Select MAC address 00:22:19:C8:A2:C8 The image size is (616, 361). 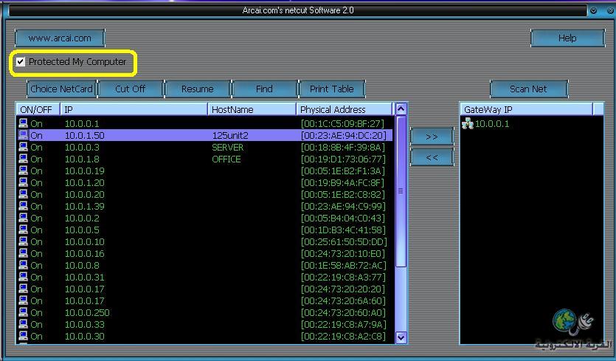pos(342,336)
